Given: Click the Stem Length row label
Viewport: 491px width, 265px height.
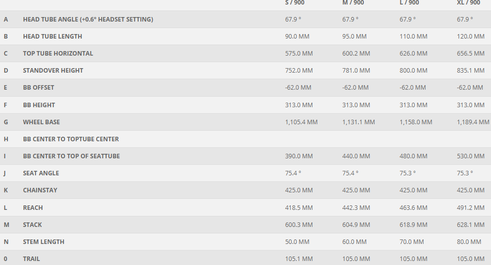Looking at the screenshot, I should point(44,242).
